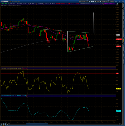The image size is (125, 126).
Task: Click the colored link clipboard icon
Action: [11, 1]
